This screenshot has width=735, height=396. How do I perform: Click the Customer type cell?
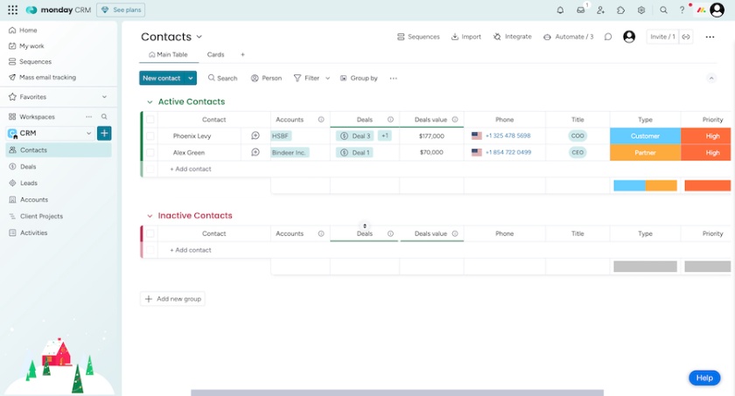pos(645,135)
